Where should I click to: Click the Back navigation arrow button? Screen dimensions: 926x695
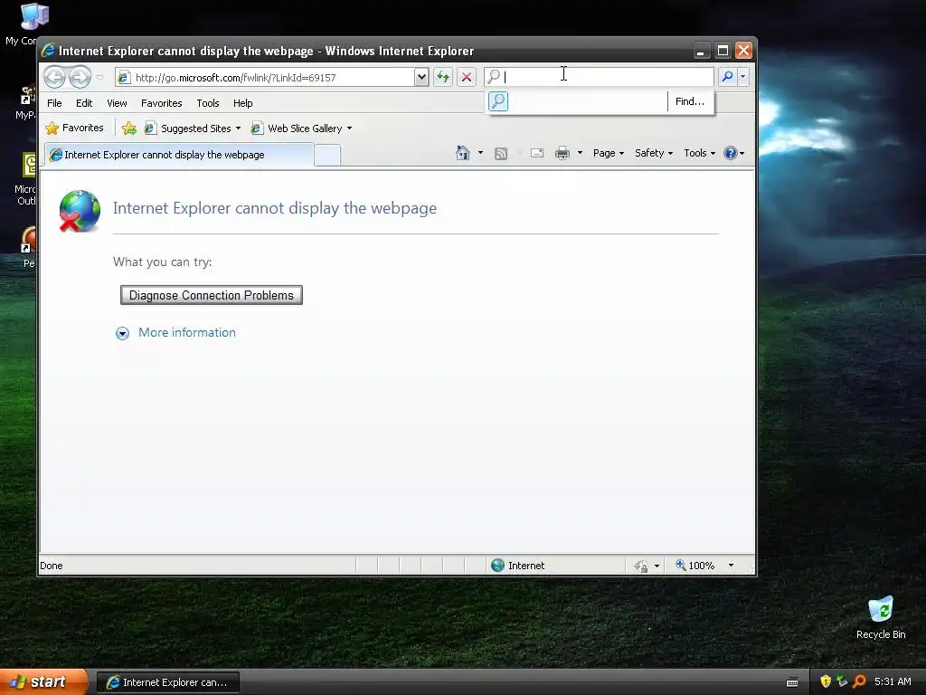pos(54,77)
